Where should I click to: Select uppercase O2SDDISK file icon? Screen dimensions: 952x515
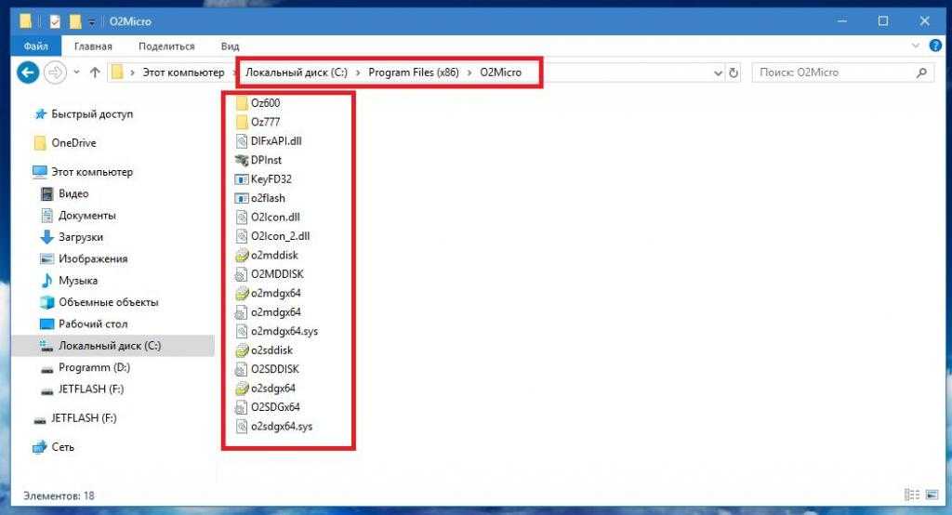point(242,369)
